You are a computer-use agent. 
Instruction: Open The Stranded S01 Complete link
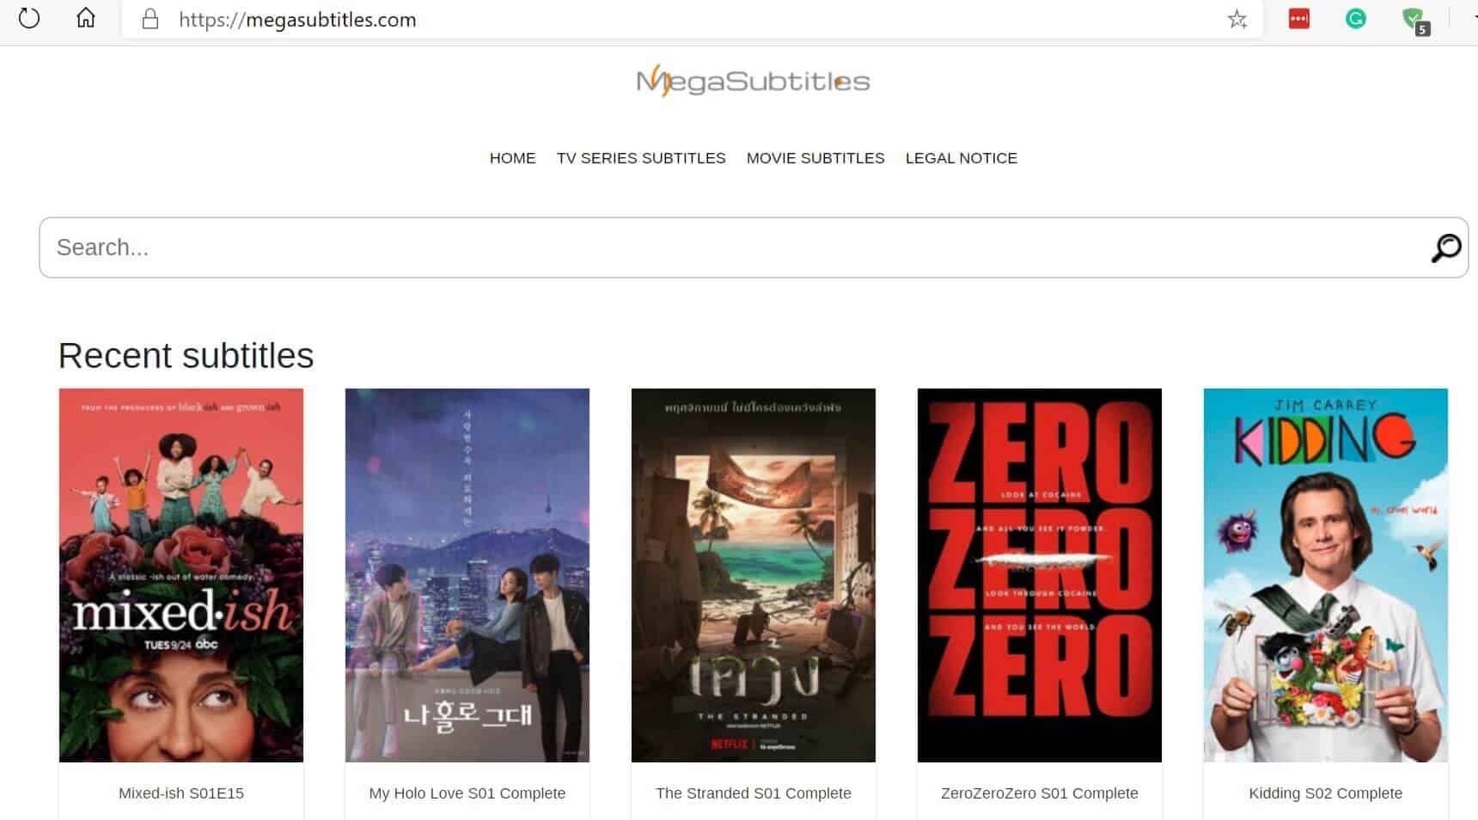pyautogui.click(x=754, y=793)
